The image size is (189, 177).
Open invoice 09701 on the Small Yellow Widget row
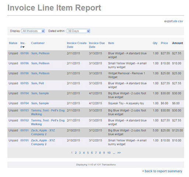click(25, 140)
